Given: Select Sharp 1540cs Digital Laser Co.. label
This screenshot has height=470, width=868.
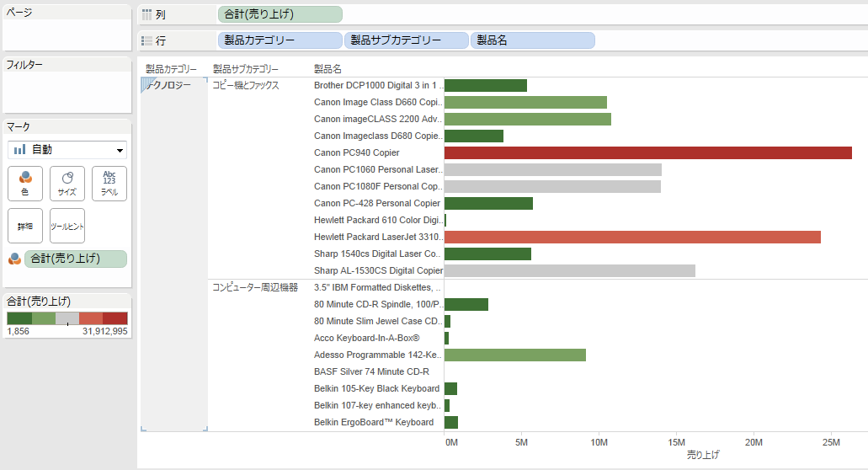Looking at the screenshot, I should point(377,254).
